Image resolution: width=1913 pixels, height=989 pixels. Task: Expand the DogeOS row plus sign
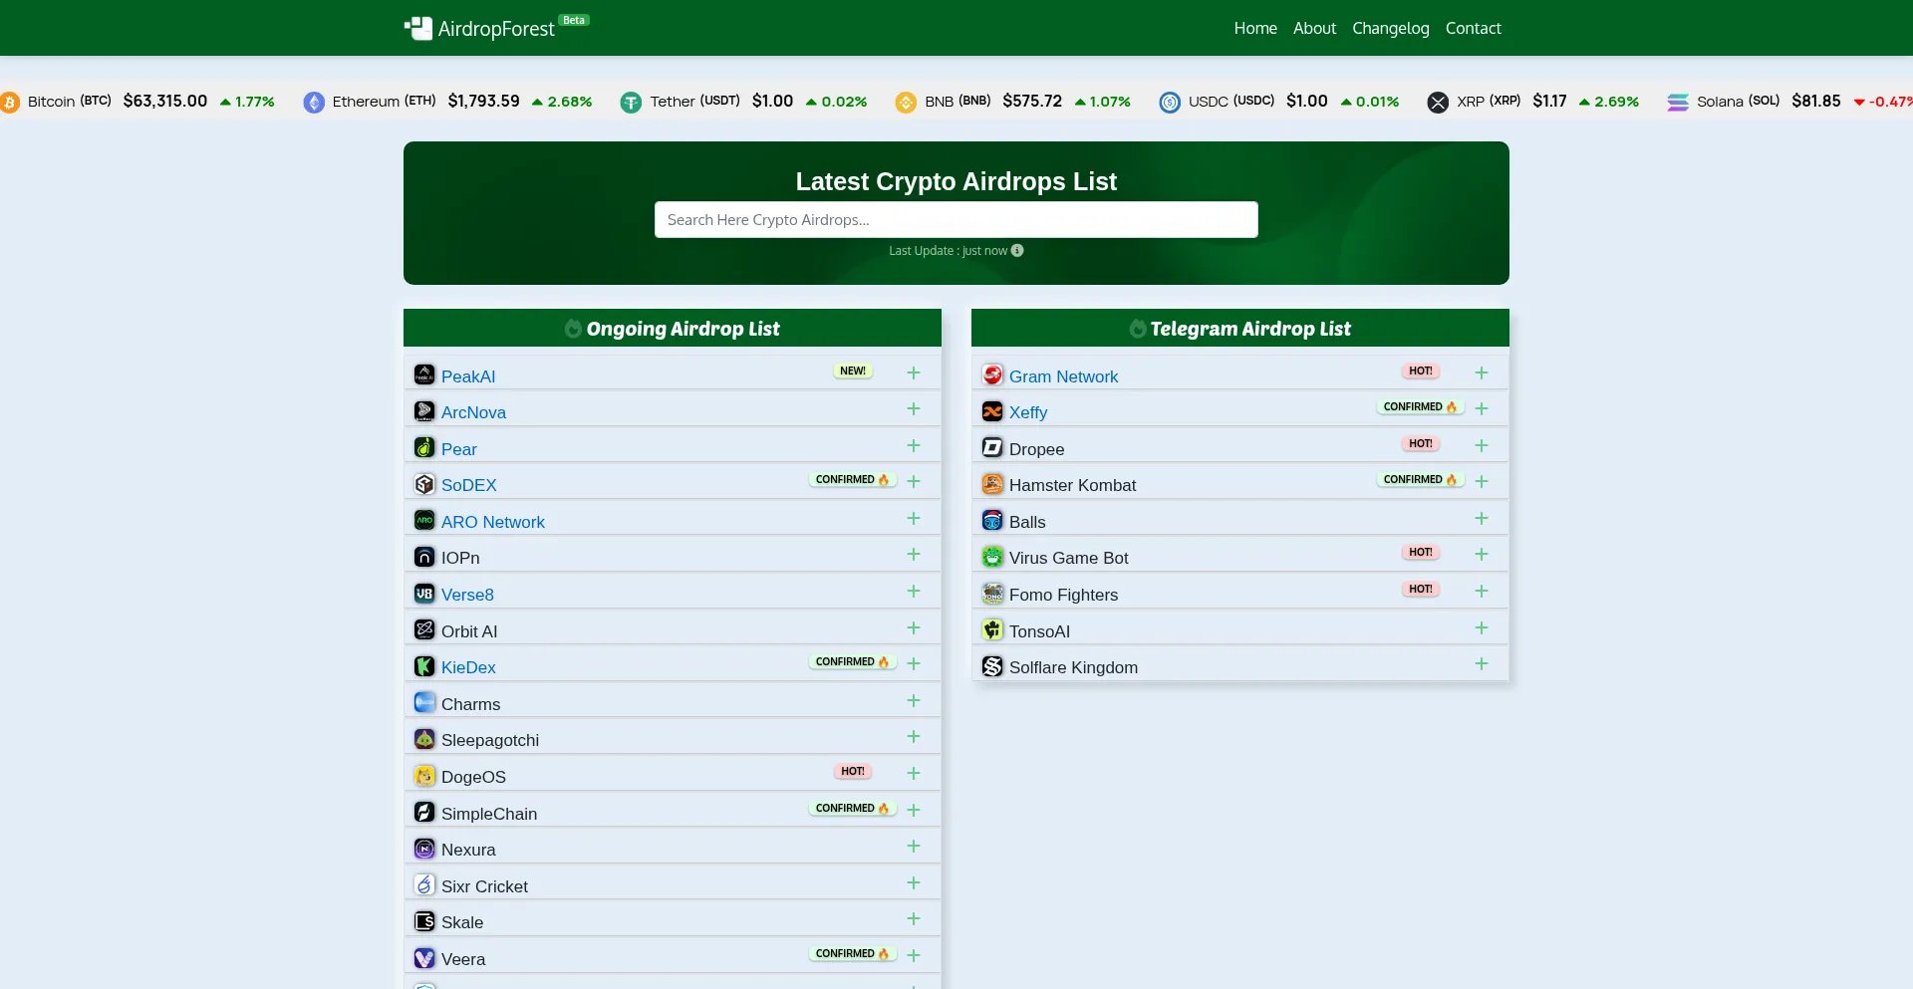point(914,773)
